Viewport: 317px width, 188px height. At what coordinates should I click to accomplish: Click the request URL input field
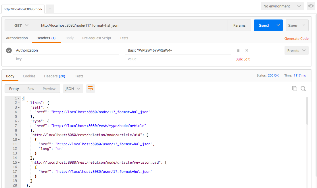(132, 25)
